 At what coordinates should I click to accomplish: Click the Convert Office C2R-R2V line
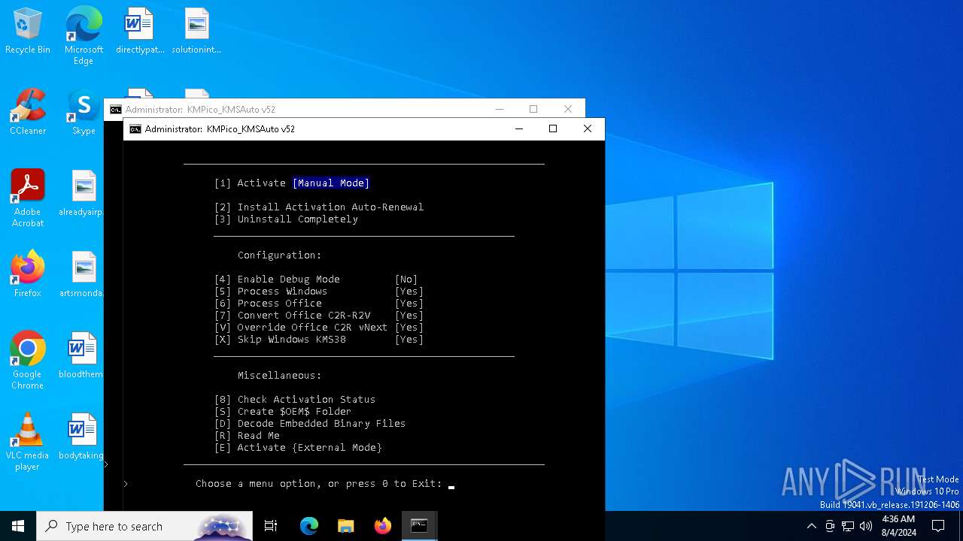319,316
